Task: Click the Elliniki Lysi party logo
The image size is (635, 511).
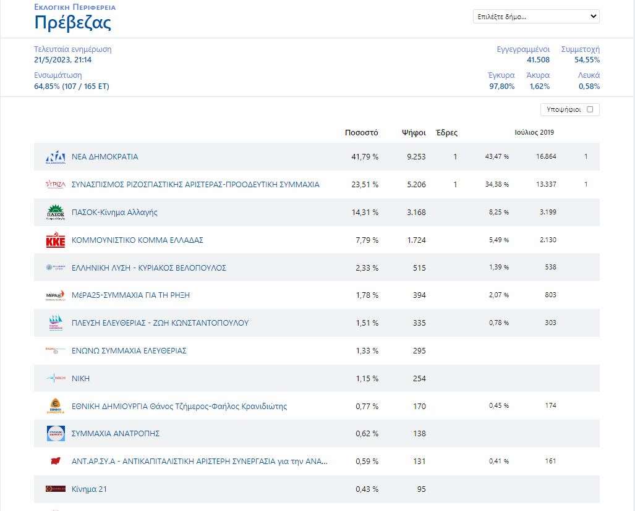Action: pos(56,268)
